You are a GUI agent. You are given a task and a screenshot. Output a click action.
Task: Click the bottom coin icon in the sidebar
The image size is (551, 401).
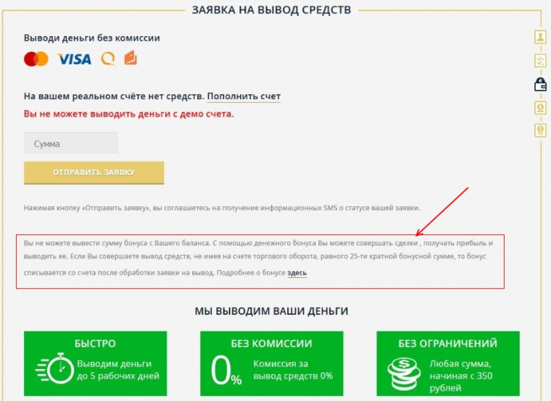[x=540, y=130]
